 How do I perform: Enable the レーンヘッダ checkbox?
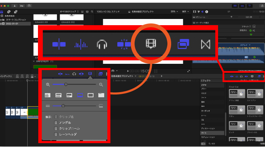56,134
